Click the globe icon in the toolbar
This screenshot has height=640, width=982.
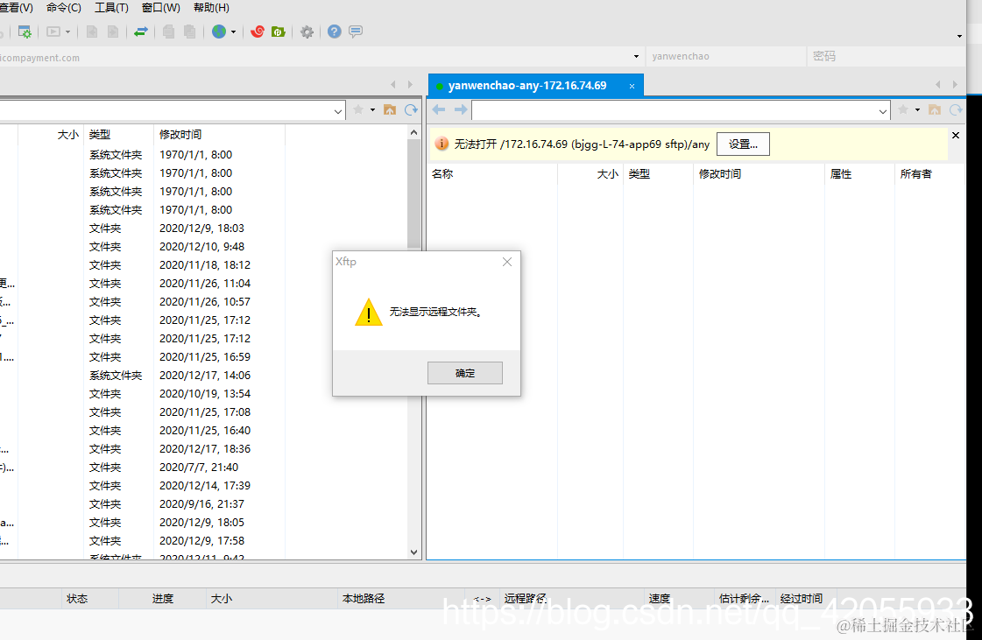coord(219,32)
